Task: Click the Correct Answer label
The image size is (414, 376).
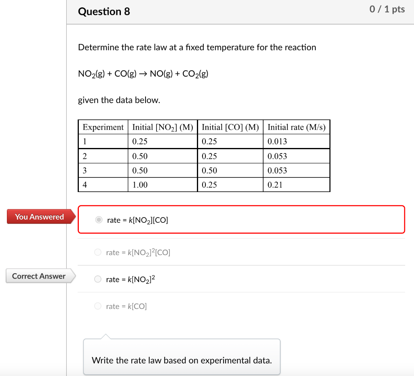Action: (40, 276)
